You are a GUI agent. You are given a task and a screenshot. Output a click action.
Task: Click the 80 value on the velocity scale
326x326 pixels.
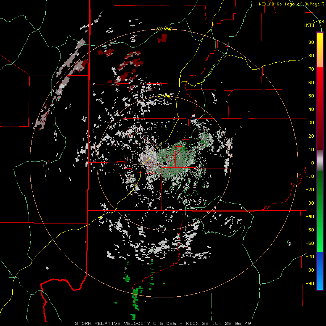pyautogui.click(x=311, y=55)
